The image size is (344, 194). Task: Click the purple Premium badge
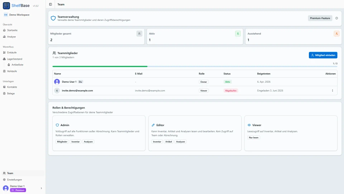pyautogui.click(x=18, y=190)
